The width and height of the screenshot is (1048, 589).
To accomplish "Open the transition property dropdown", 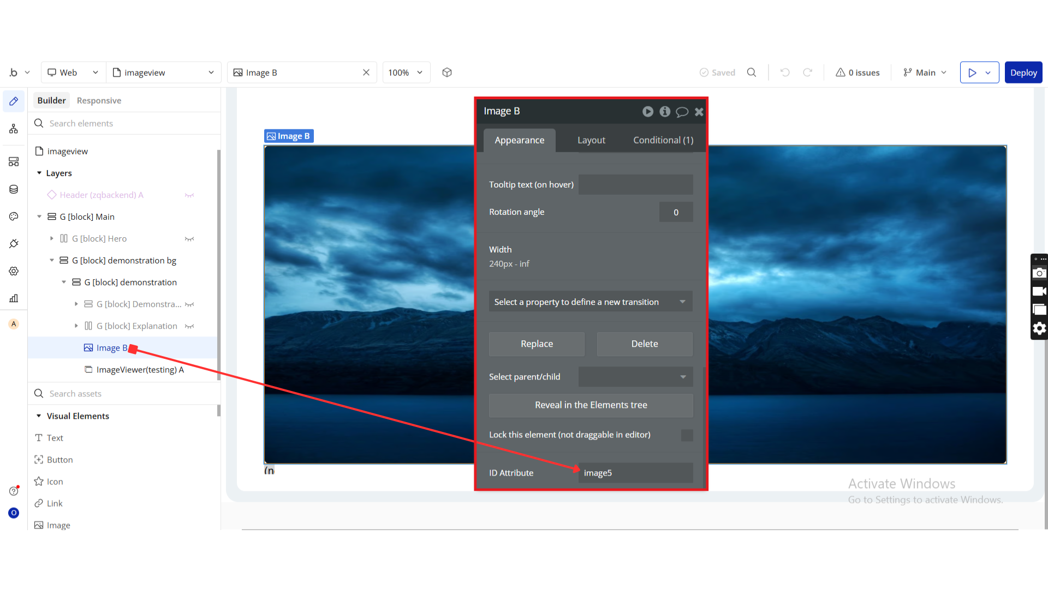I will 591,302.
